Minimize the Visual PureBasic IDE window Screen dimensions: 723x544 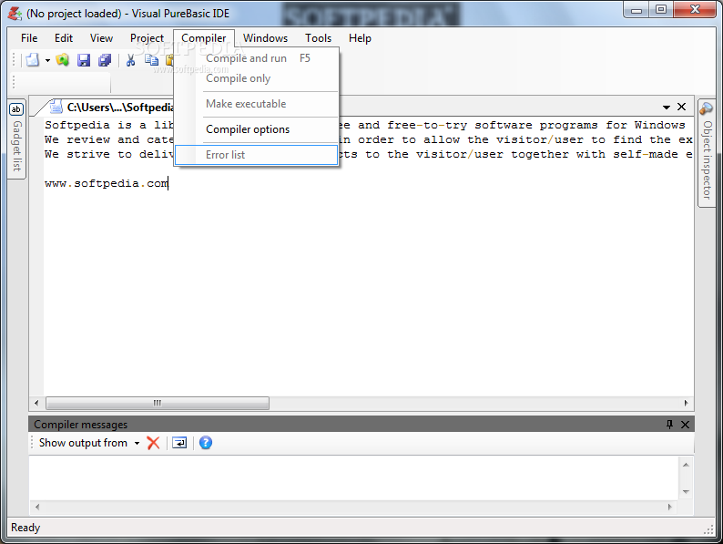tap(636, 10)
